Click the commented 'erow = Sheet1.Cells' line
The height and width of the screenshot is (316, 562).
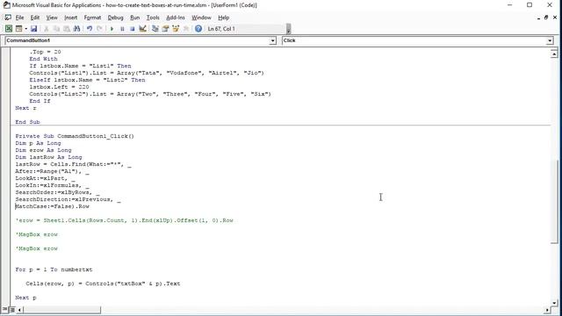point(125,220)
